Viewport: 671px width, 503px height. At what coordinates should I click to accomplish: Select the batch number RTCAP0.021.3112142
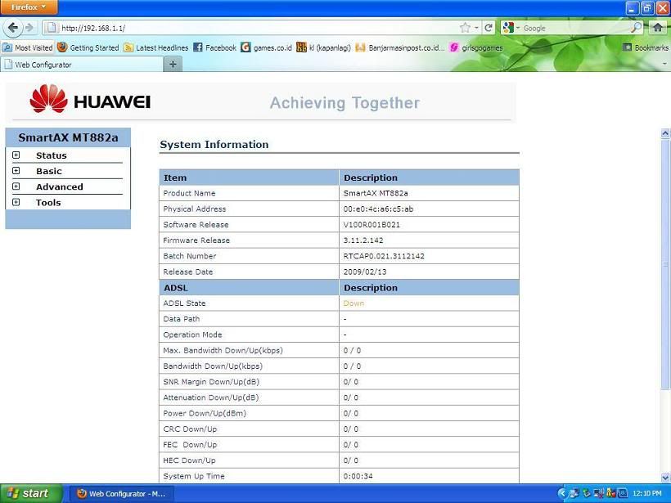point(384,256)
